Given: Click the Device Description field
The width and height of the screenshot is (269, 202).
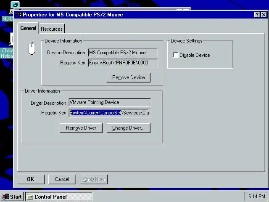Looking at the screenshot, I should 123,53.
